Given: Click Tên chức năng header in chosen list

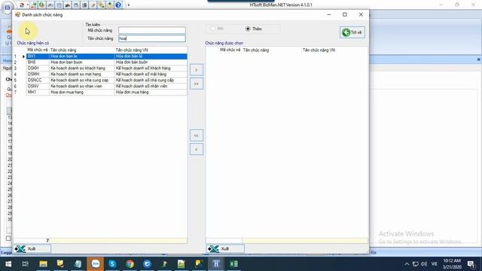Looking at the screenshot, I should tap(272, 50).
